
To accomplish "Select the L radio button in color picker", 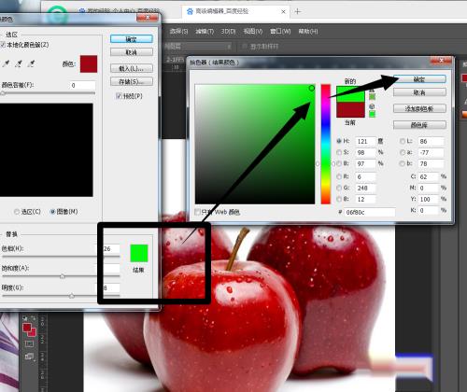I will 403,141.
